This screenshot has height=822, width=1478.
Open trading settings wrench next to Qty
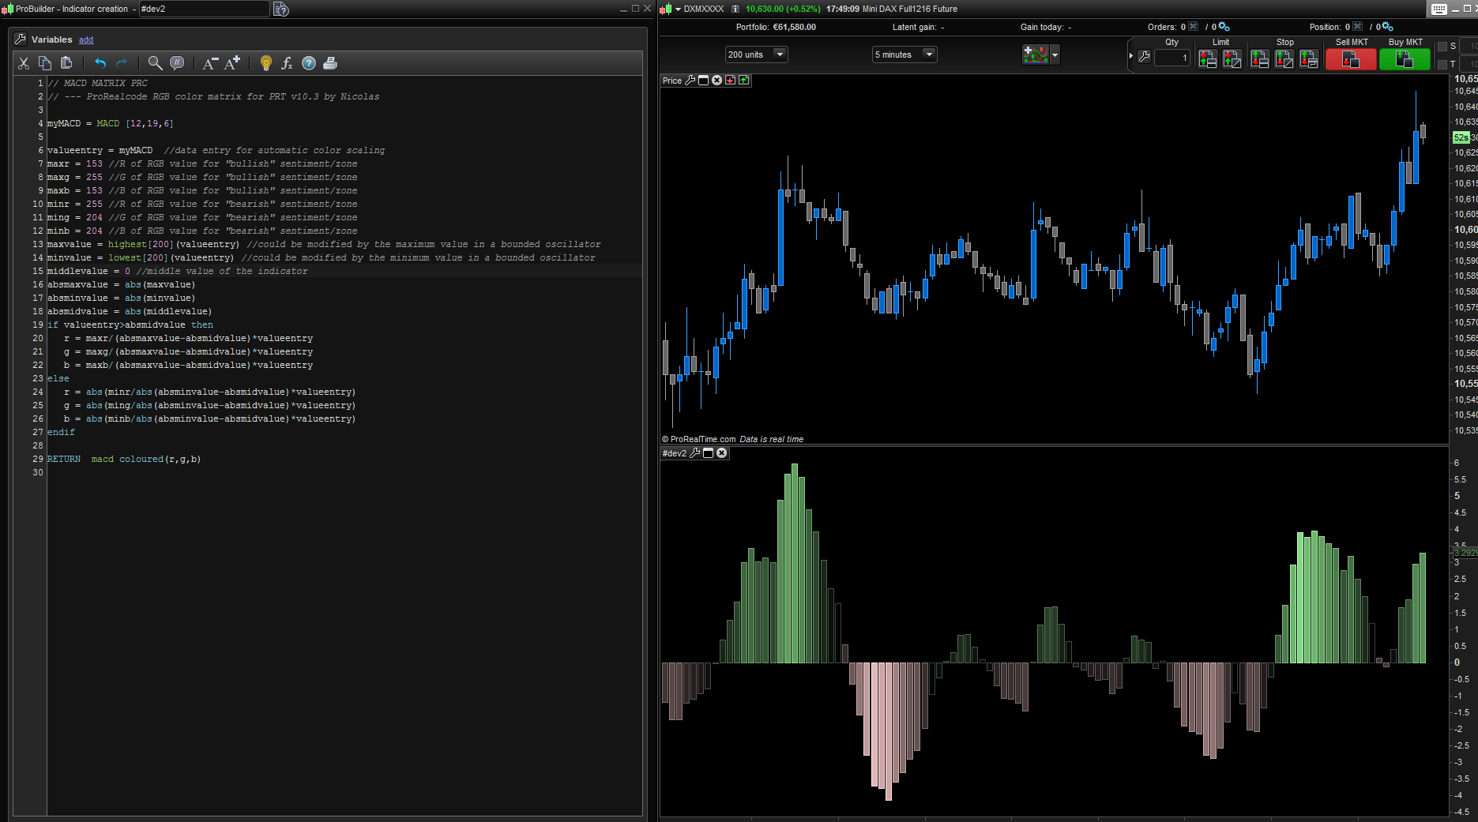coord(1144,57)
